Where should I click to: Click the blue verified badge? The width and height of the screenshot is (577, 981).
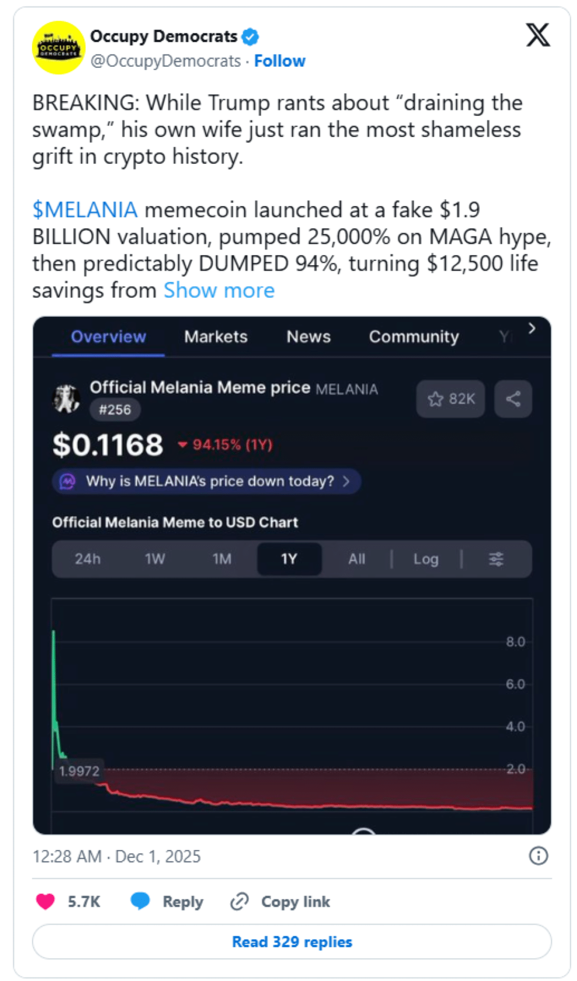[x=250, y=37]
